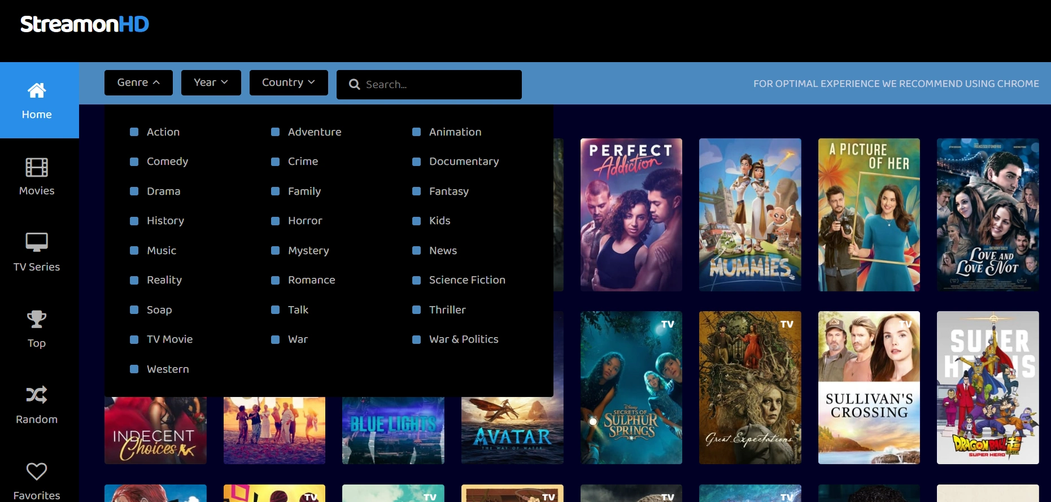Viewport: 1051px width, 502px height.
Task: Check the Fantasy genre box
Action: [417, 191]
